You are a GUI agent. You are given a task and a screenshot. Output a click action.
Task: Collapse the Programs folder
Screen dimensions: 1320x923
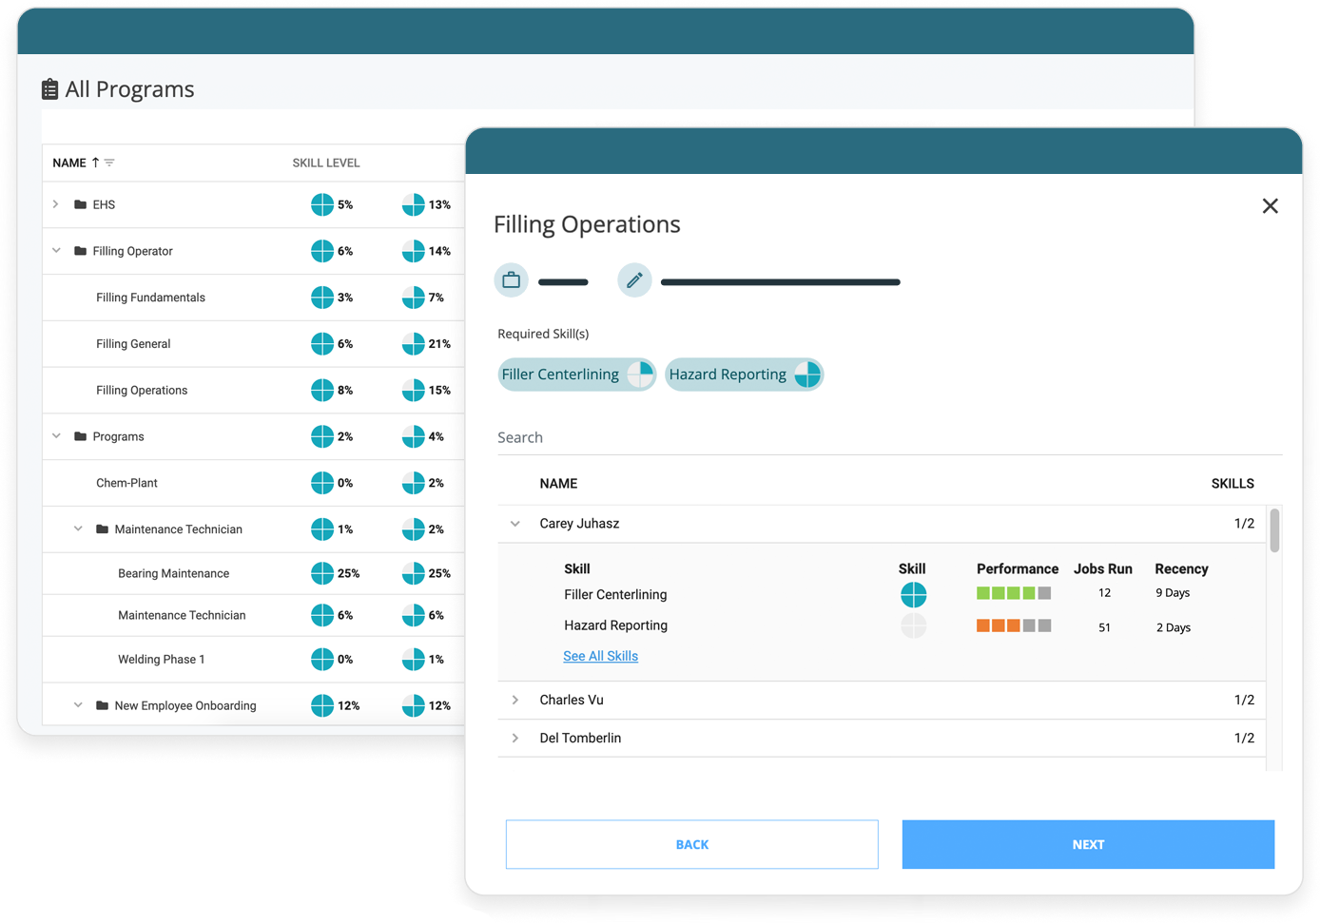pyautogui.click(x=56, y=436)
